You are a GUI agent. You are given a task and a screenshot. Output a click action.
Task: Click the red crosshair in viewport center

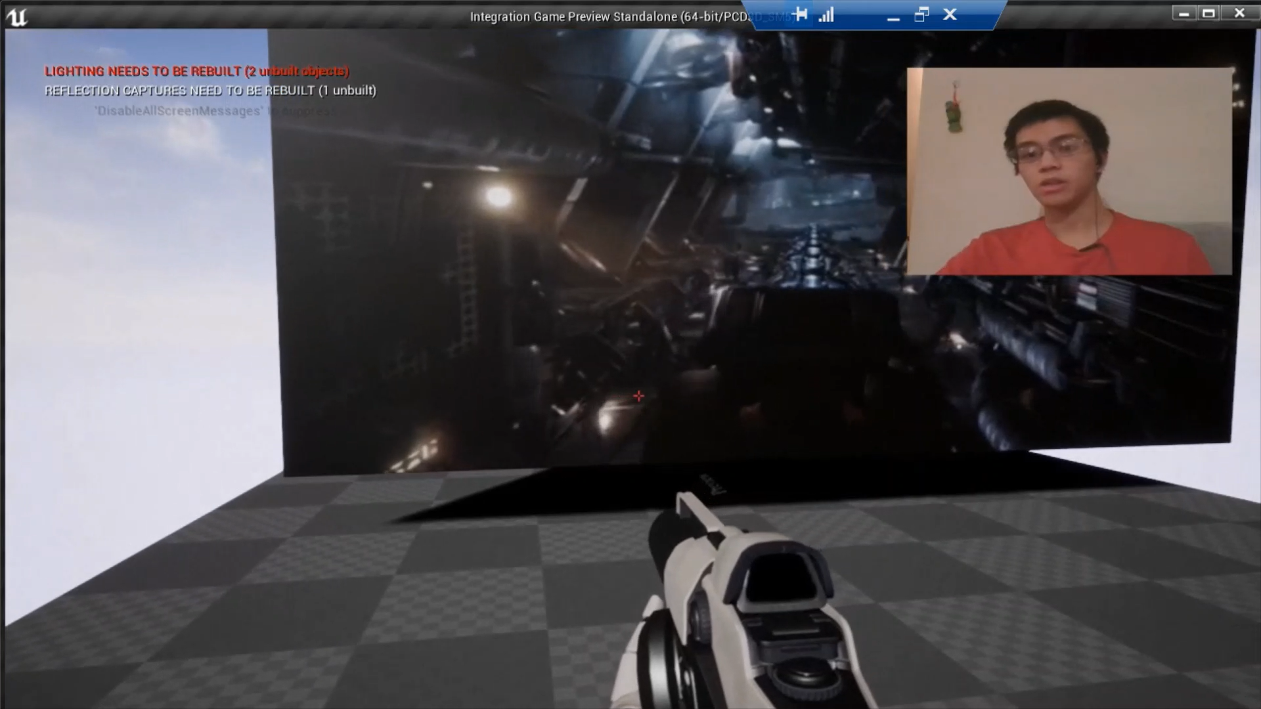(638, 396)
